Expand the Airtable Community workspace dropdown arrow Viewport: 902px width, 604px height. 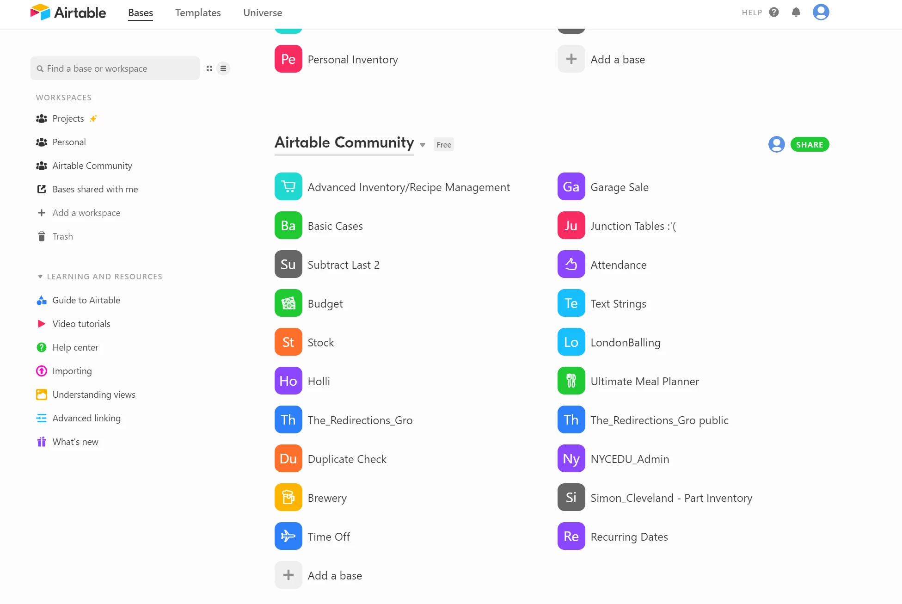coord(423,145)
